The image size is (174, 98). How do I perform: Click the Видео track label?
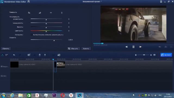point(5,66)
